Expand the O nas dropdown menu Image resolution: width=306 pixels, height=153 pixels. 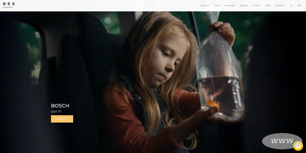click(x=256, y=6)
